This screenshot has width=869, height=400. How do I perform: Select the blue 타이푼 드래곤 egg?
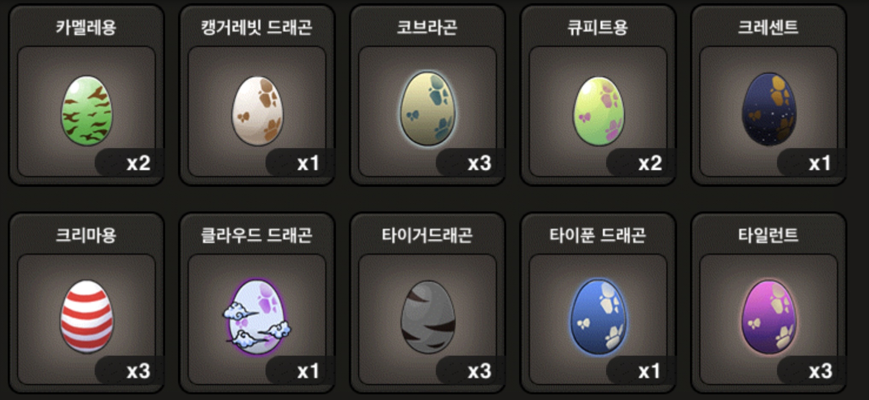(598, 316)
